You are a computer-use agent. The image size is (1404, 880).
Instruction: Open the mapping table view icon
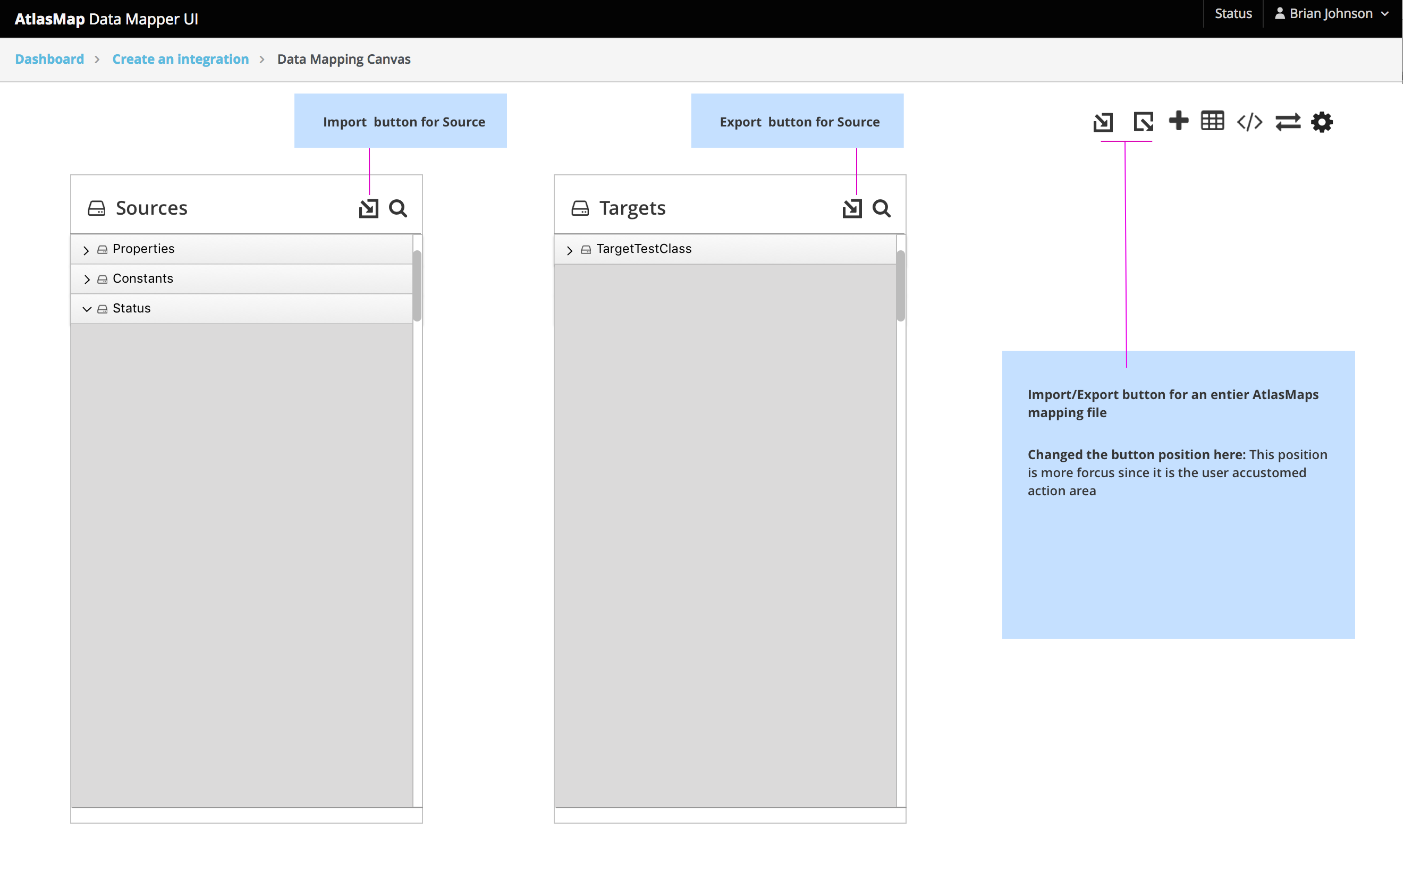point(1213,122)
